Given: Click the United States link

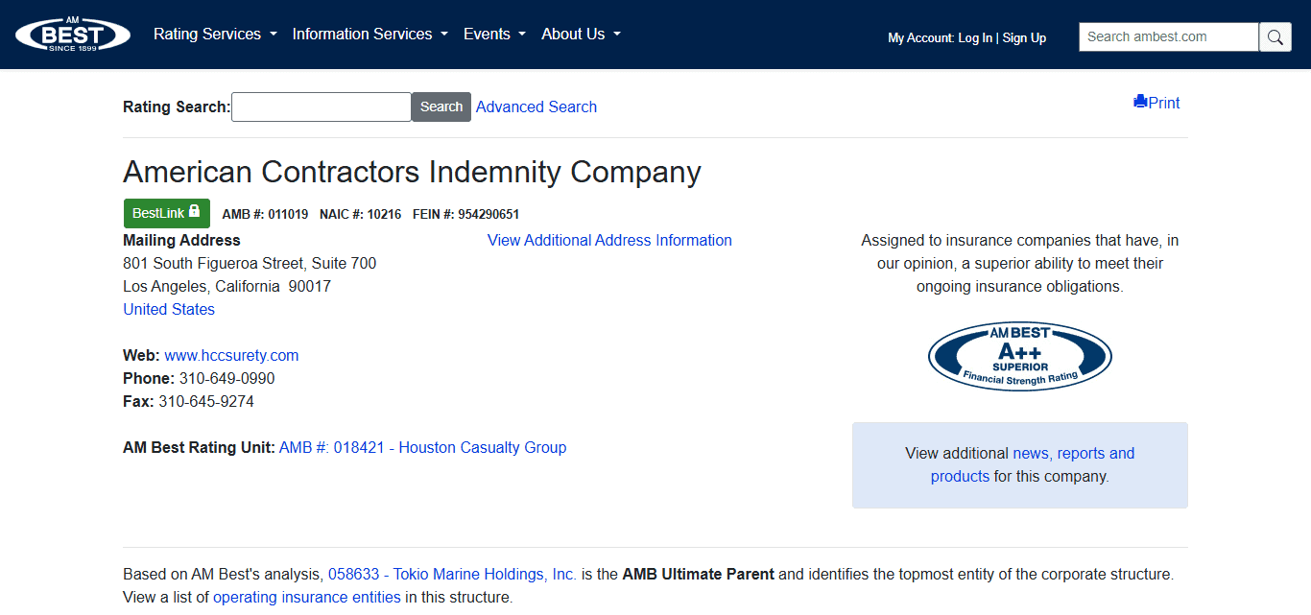Looking at the screenshot, I should (x=169, y=310).
